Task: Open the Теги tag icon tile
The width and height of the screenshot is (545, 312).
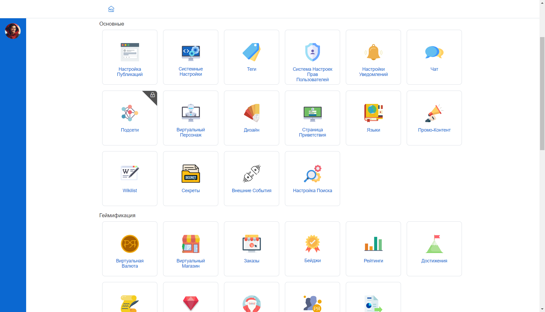Action: pos(251,52)
